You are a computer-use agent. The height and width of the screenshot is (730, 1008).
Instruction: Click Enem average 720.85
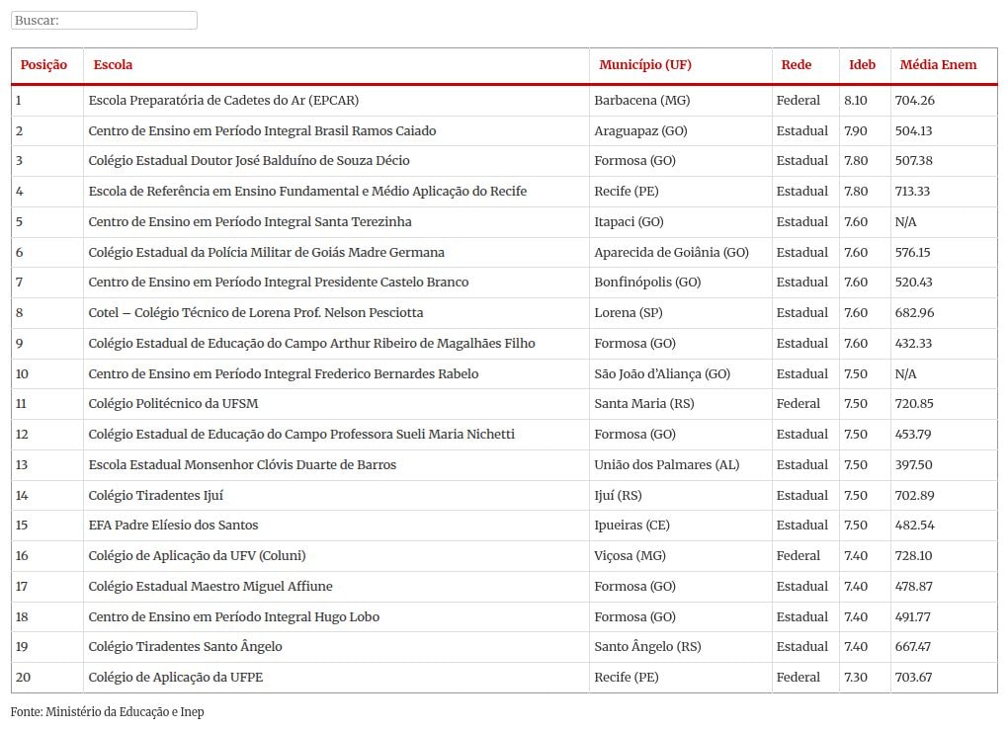914,404
